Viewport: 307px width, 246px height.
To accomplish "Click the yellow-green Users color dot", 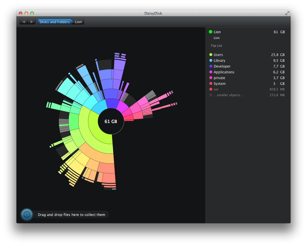I will 211,55.
